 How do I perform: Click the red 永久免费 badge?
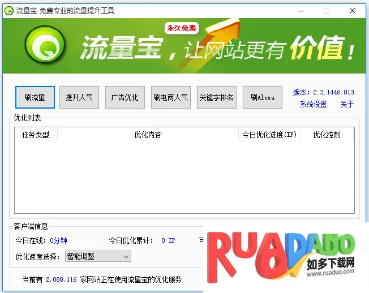(x=181, y=28)
